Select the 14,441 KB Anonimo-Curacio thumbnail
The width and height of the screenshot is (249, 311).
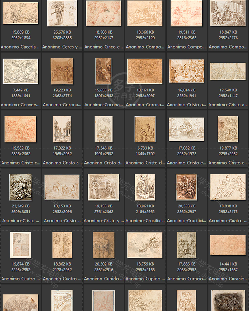coord(228,245)
